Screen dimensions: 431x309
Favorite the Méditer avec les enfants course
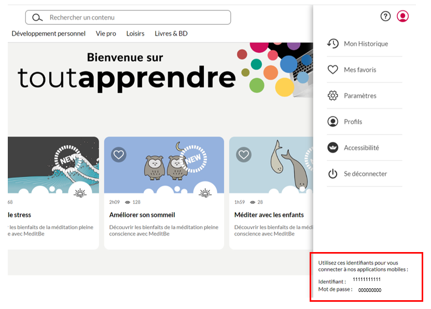coord(244,154)
